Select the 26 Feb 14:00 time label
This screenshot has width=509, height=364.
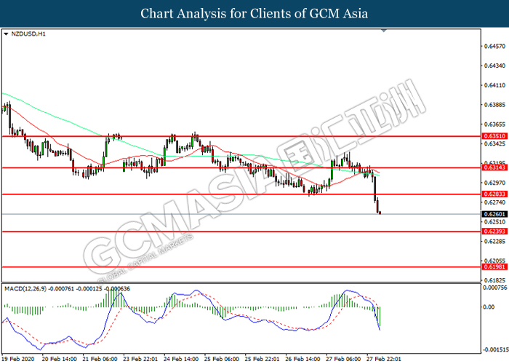303,359
